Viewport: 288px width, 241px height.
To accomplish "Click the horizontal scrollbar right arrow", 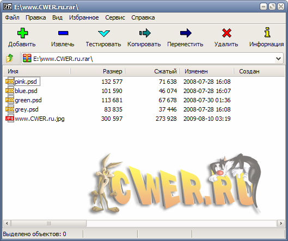I will coord(281,224).
